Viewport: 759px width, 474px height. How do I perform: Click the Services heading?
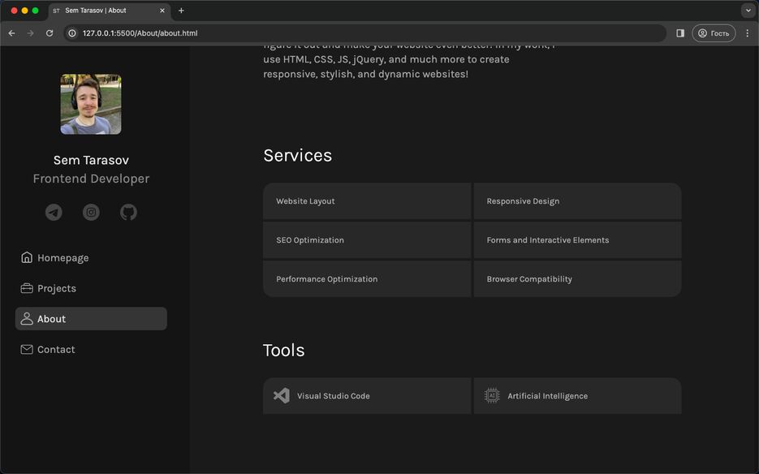[298, 155]
